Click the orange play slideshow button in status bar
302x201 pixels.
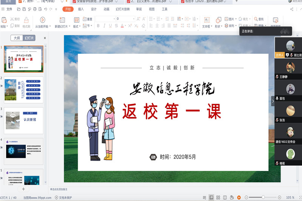click(239, 197)
